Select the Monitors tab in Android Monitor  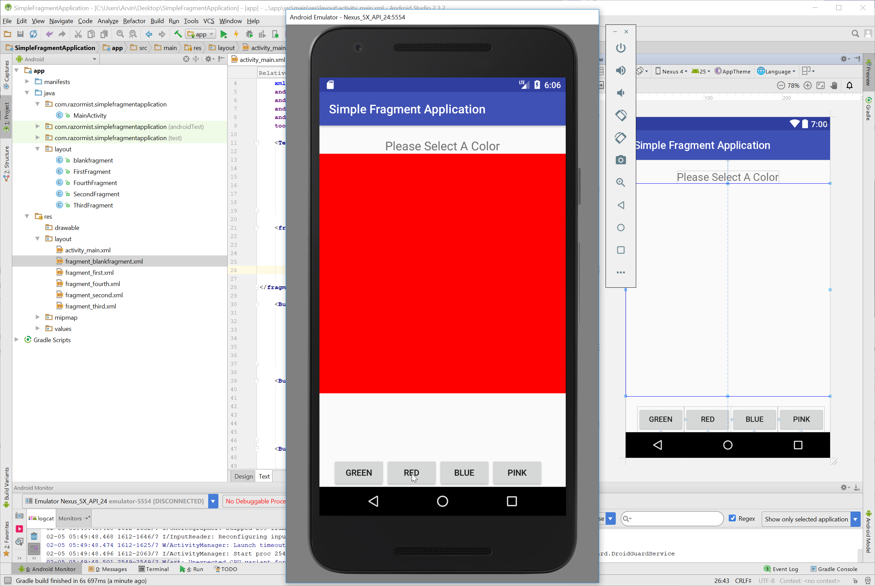pos(69,518)
